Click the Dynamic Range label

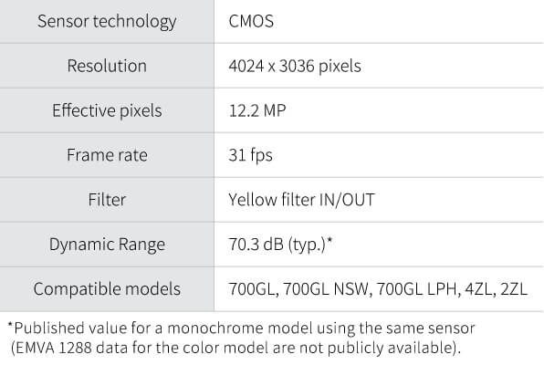(107, 245)
